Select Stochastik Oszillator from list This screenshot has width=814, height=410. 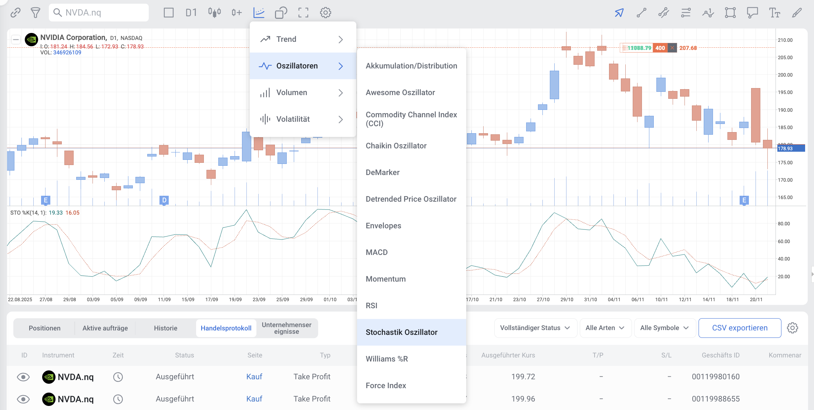(401, 332)
